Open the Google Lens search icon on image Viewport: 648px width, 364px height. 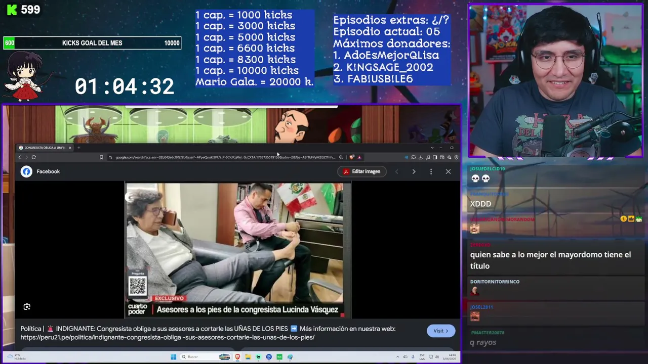pos(27,306)
